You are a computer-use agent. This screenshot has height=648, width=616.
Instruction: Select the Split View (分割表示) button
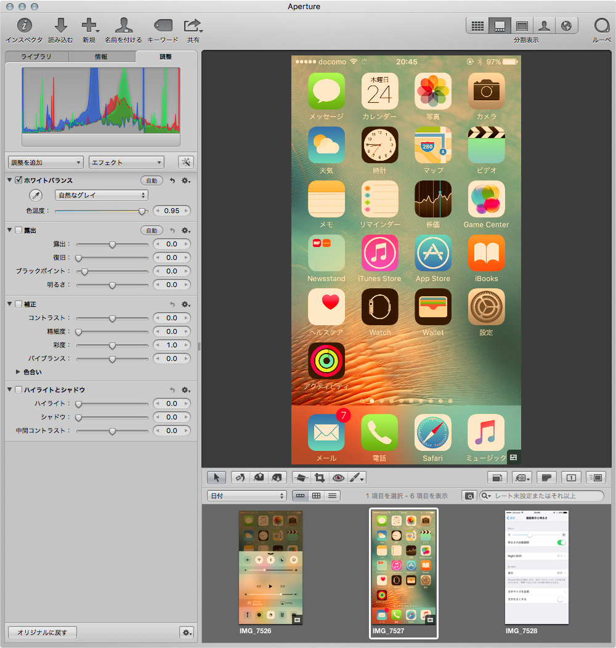click(x=500, y=26)
